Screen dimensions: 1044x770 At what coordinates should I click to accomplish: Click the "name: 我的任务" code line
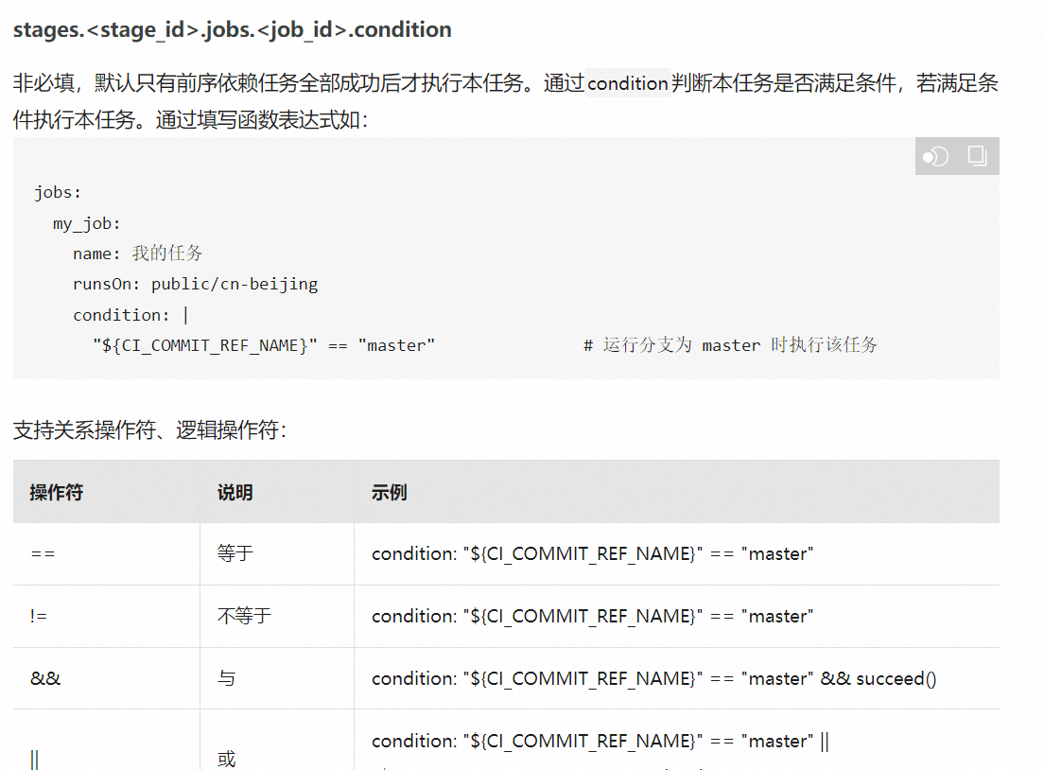tap(138, 254)
